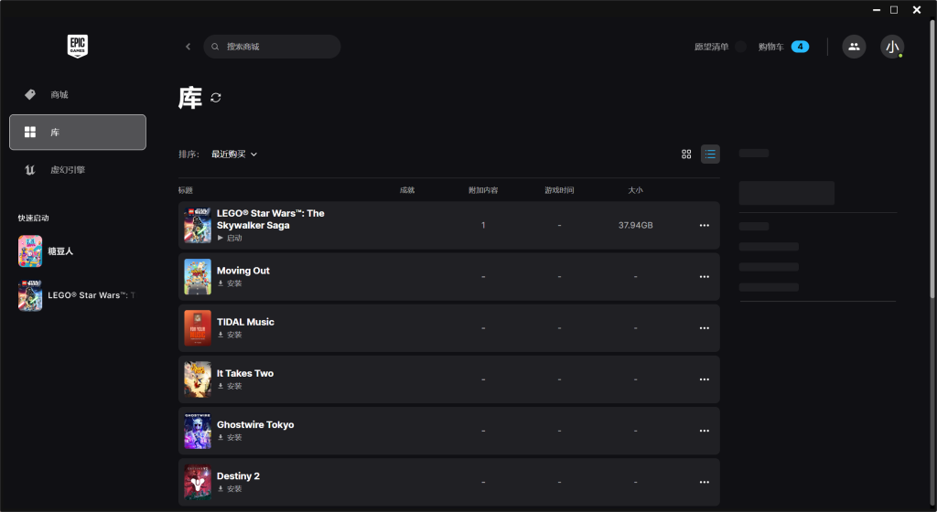Open the more options for TIDAL Music
The image size is (937, 512).
tap(704, 328)
